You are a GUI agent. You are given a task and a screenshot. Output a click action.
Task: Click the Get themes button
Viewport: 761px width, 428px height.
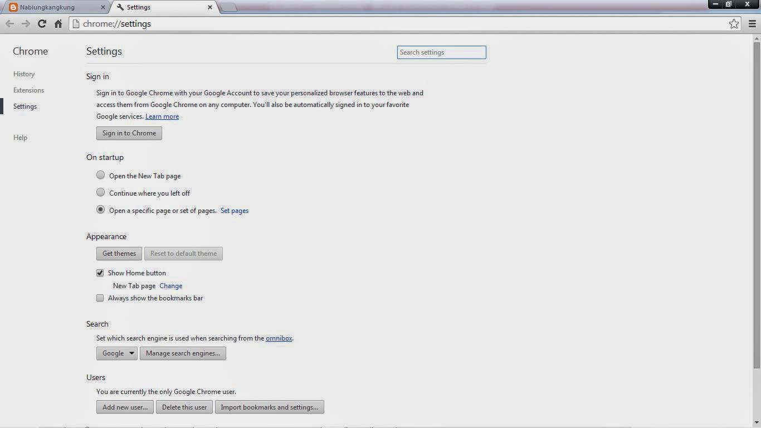pyautogui.click(x=119, y=254)
